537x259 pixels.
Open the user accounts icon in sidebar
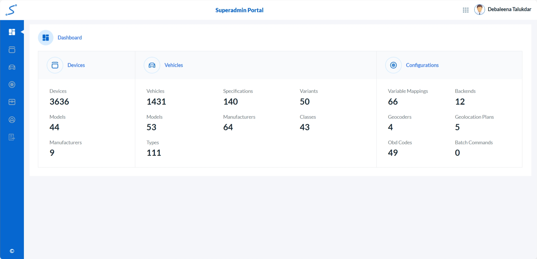click(x=12, y=120)
